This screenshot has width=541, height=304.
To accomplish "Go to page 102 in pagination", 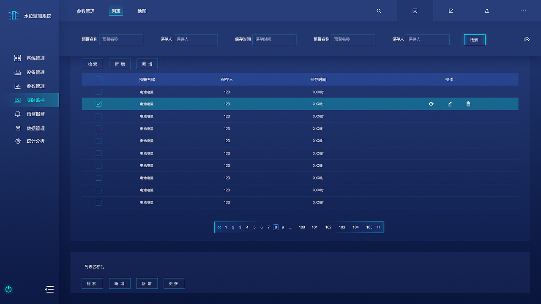I will tap(328, 227).
